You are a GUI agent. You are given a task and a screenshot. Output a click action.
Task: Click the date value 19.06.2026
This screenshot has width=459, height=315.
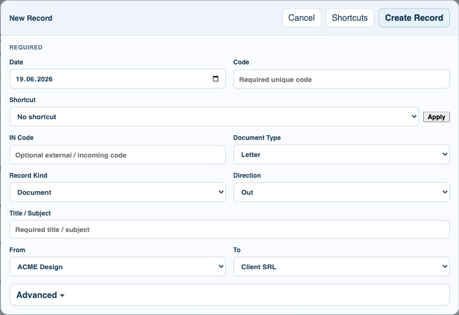tap(34, 79)
